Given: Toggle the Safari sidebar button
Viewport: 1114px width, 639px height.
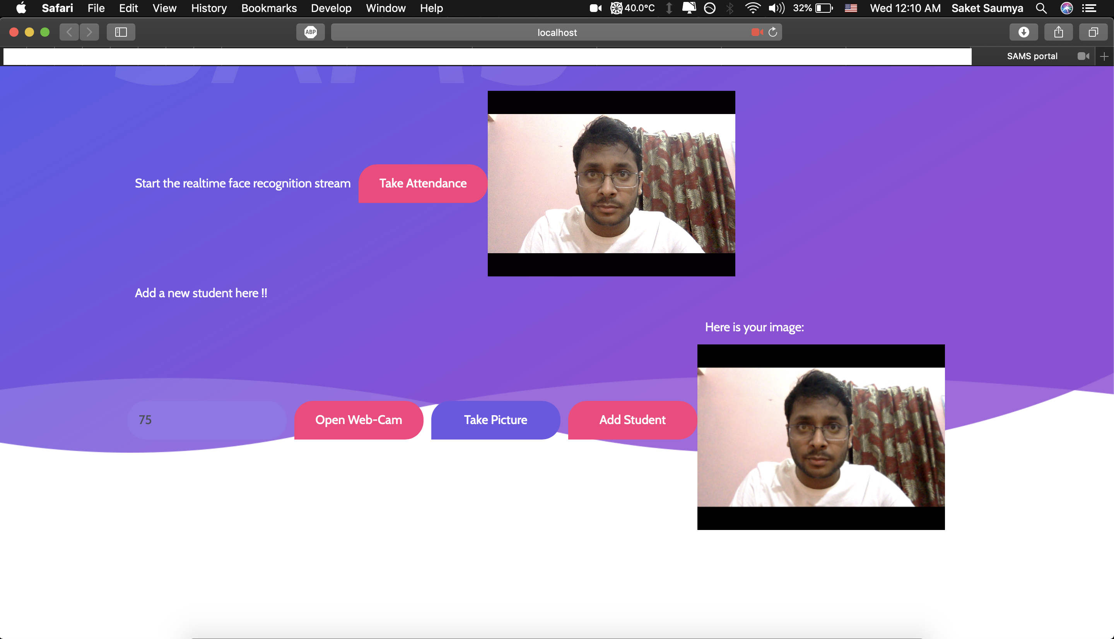Looking at the screenshot, I should 121,32.
